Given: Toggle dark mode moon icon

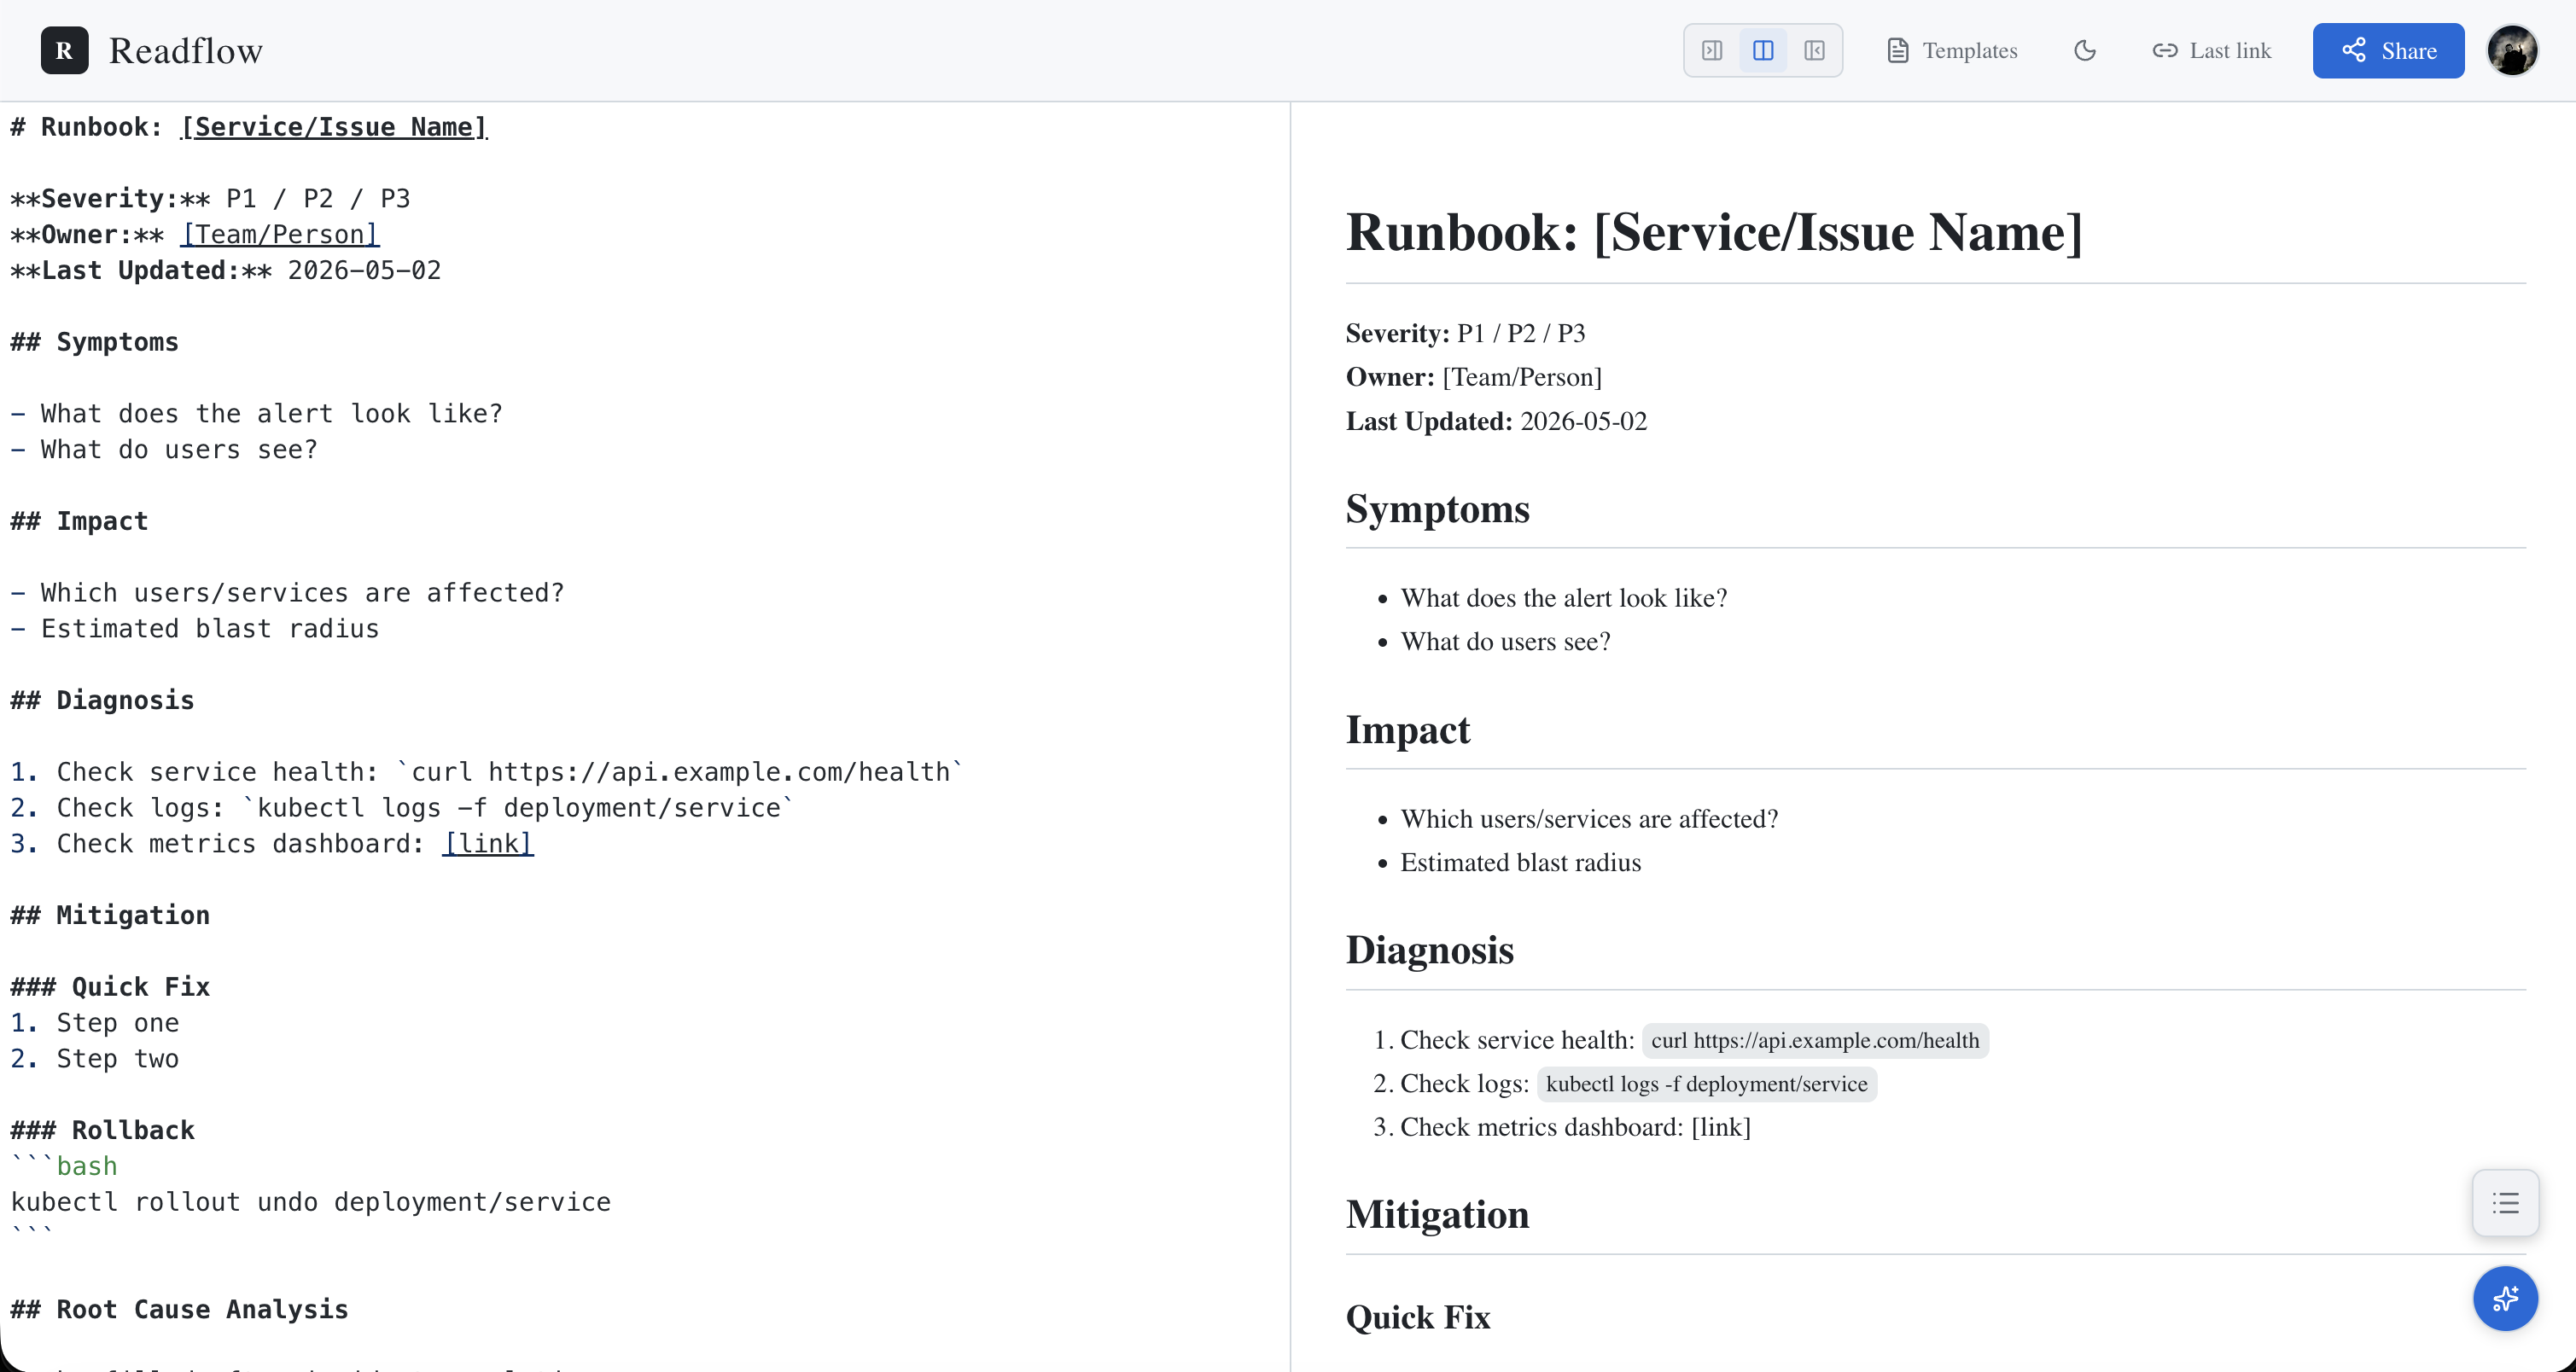Looking at the screenshot, I should click(x=2085, y=50).
